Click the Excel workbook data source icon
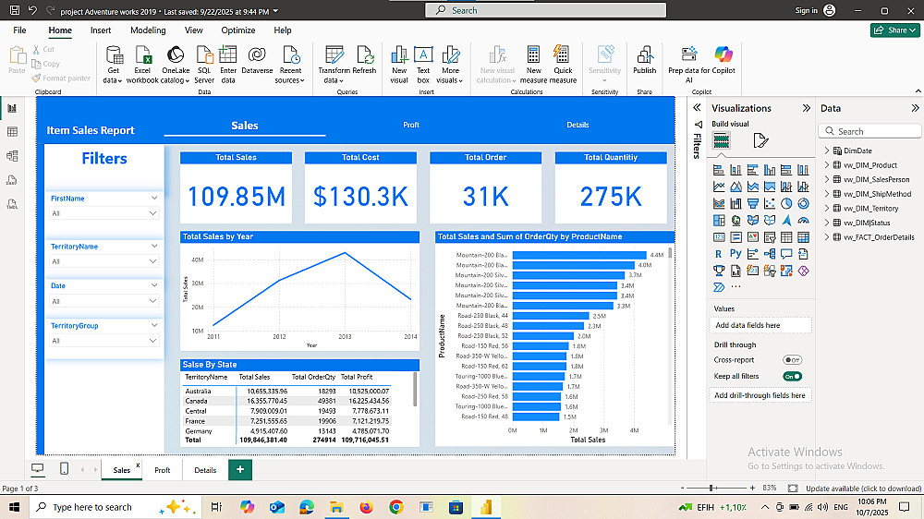924x519 pixels. (x=142, y=55)
